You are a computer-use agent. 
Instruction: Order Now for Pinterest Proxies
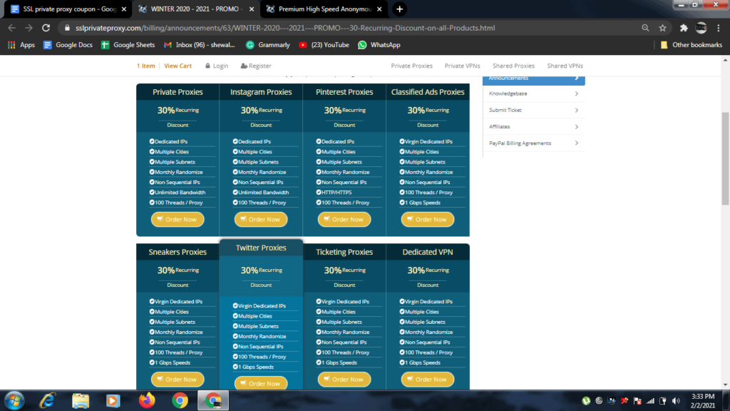click(x=344, y=219)
